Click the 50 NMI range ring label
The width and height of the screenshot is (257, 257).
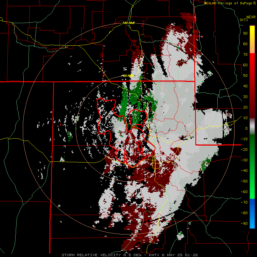(x=128, y=76)
